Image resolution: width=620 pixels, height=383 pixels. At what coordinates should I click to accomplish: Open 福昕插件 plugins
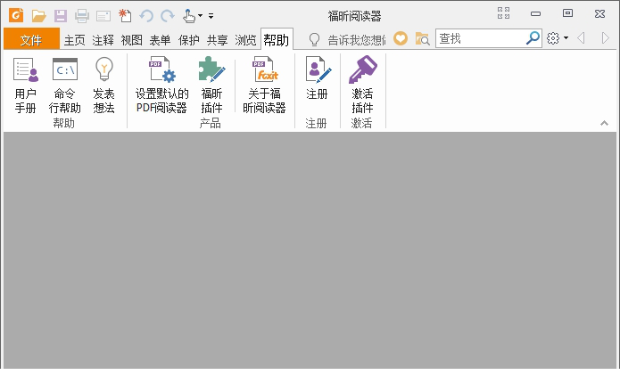point(211,86)
